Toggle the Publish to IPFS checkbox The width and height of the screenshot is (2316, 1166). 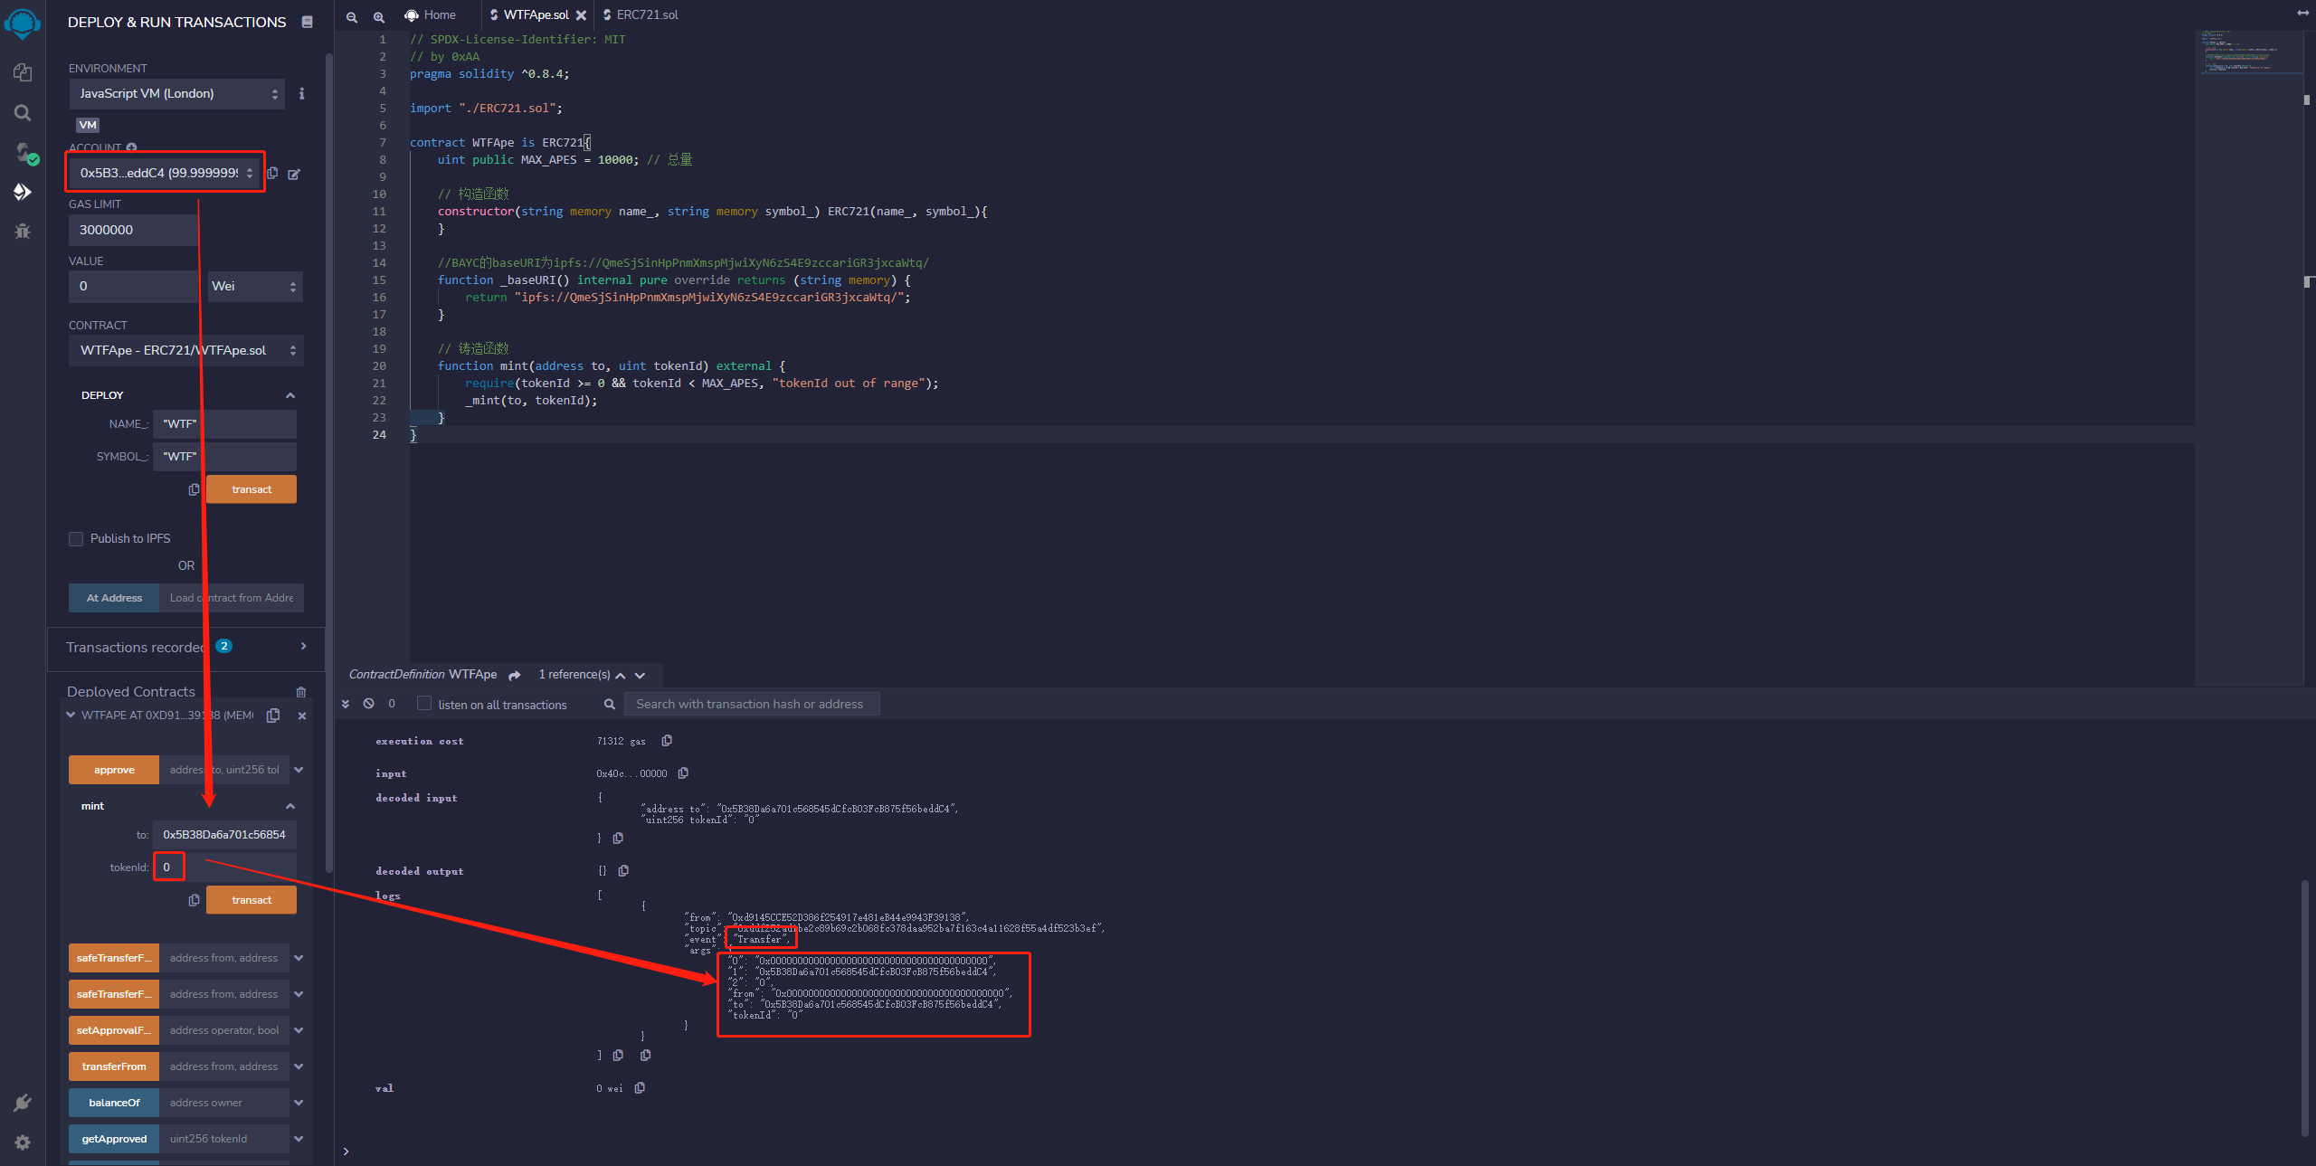[x=76, y=538]
